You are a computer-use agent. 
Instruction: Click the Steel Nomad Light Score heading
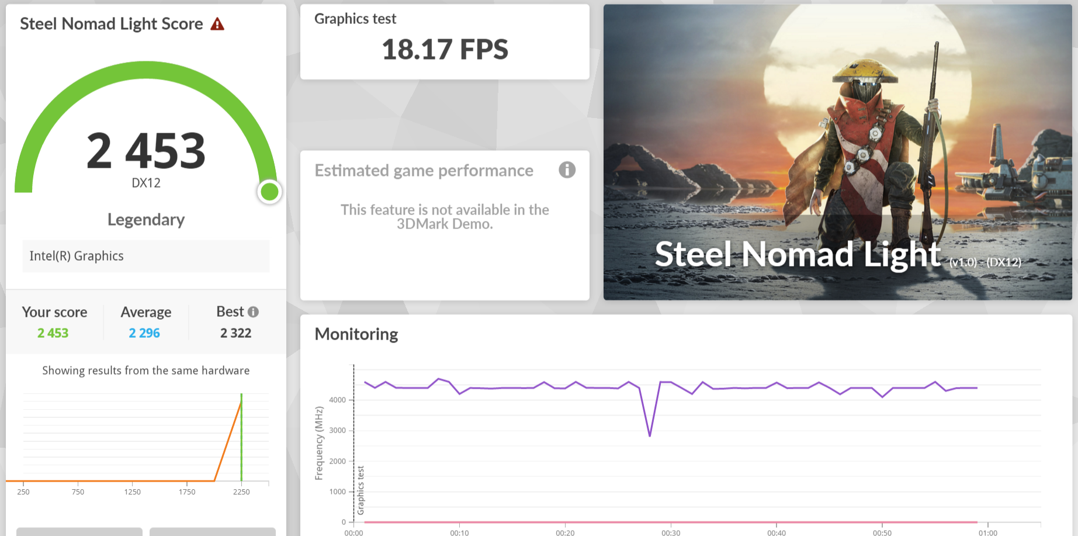(112, 24)
